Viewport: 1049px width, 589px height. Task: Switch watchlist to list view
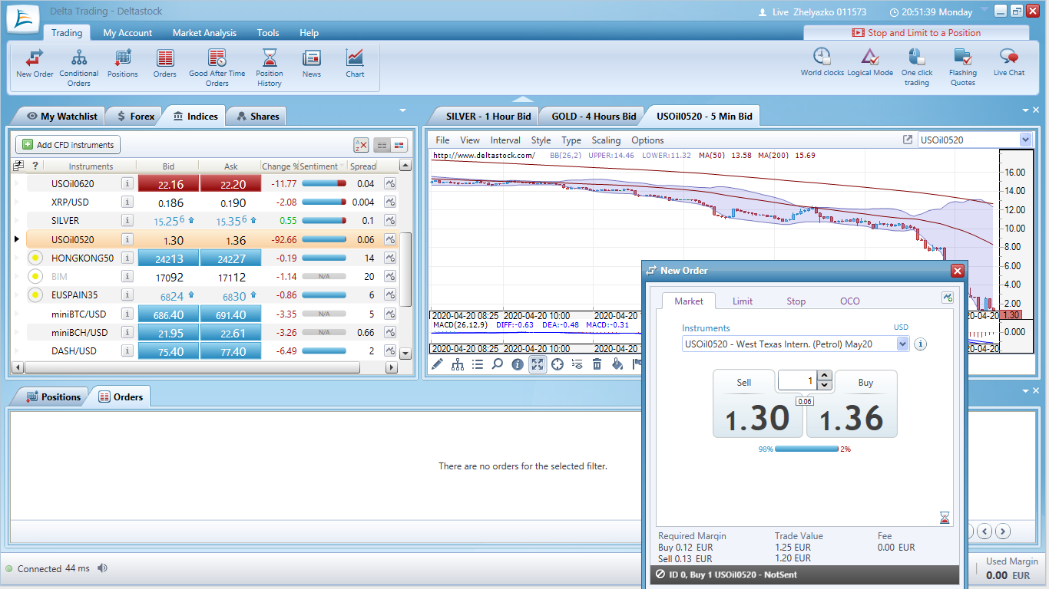382,145
